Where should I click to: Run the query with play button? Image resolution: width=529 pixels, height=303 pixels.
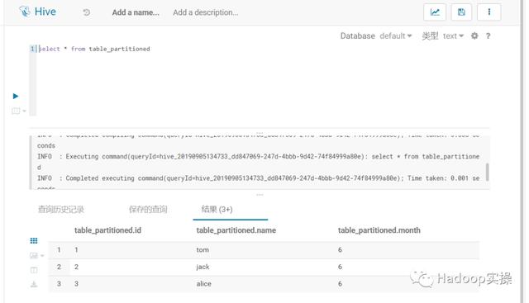(x=16, y=96)
